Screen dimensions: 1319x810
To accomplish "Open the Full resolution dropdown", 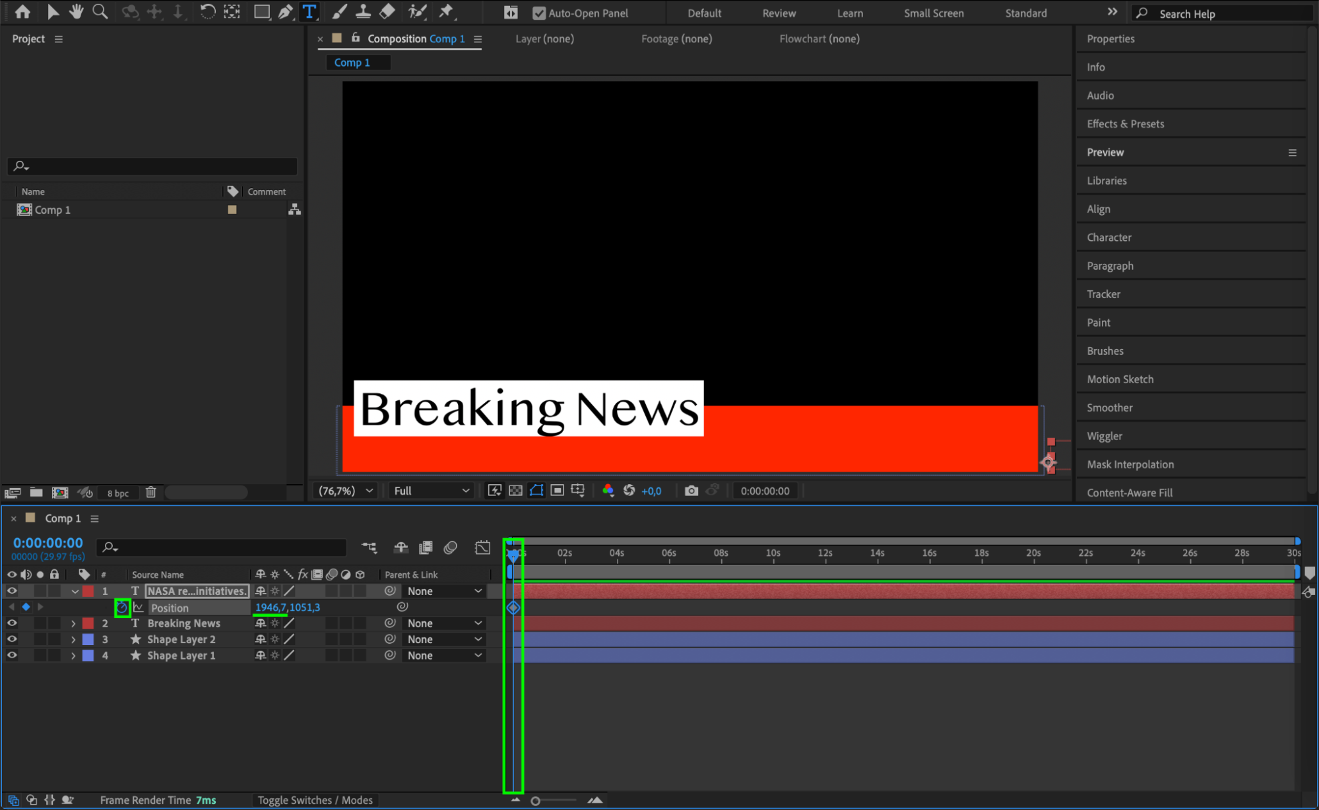I will [432, 491].
